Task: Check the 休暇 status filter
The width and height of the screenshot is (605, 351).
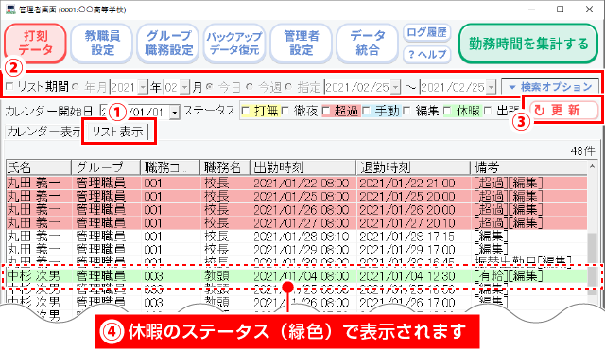Action: 448,112
